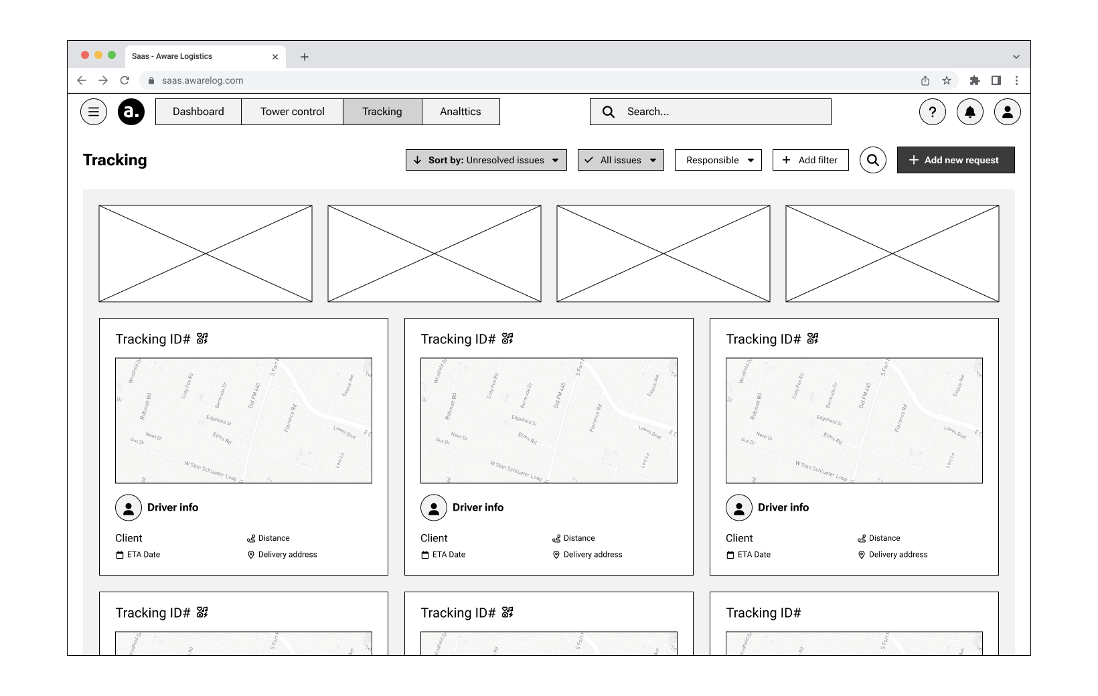Viewport: 1098px width, 696px height.
Task: Click the map on first row's left card
Action: click(x=244, y=421)
